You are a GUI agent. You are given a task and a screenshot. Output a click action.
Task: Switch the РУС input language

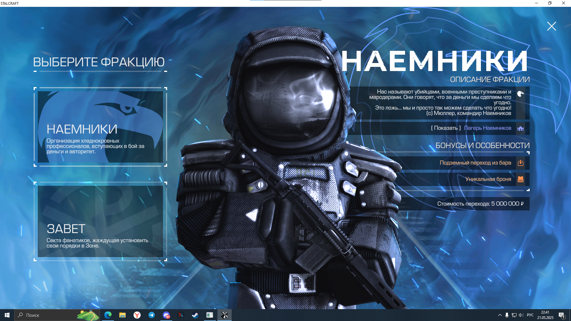click(530, 315)
